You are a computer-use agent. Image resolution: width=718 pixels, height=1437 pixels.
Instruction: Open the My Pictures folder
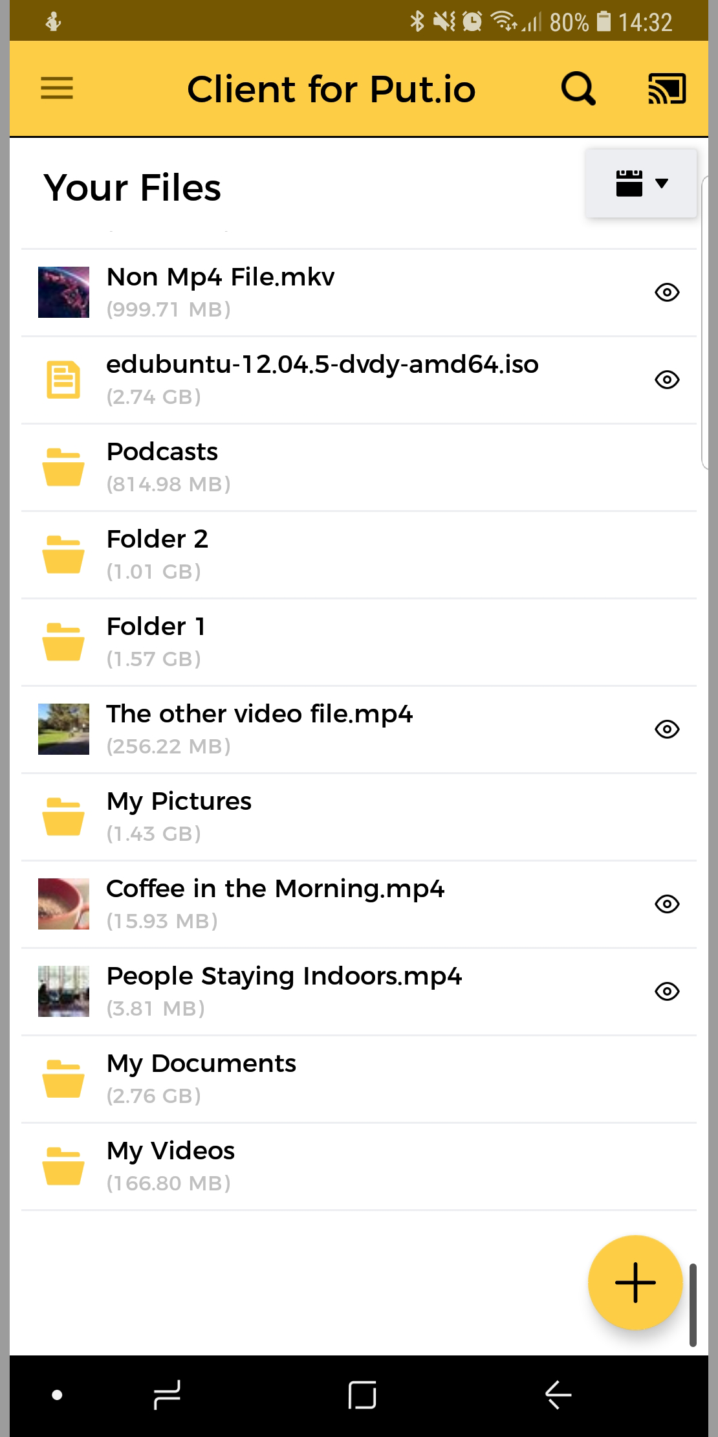point(359,817)
